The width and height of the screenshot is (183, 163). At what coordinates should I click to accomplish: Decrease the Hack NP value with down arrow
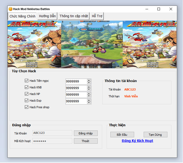89,96
